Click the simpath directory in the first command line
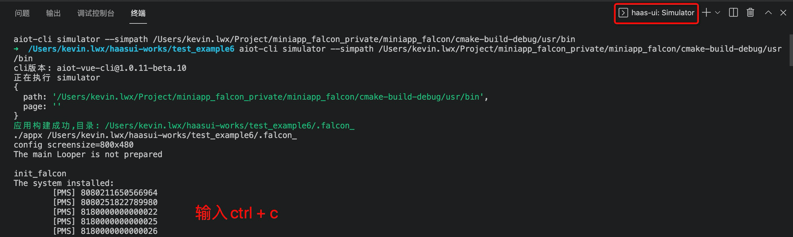Screen dimensions: 793x237 click(x=363, y=39)
